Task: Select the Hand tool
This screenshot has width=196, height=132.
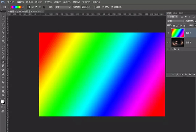Action: (3, 91)
